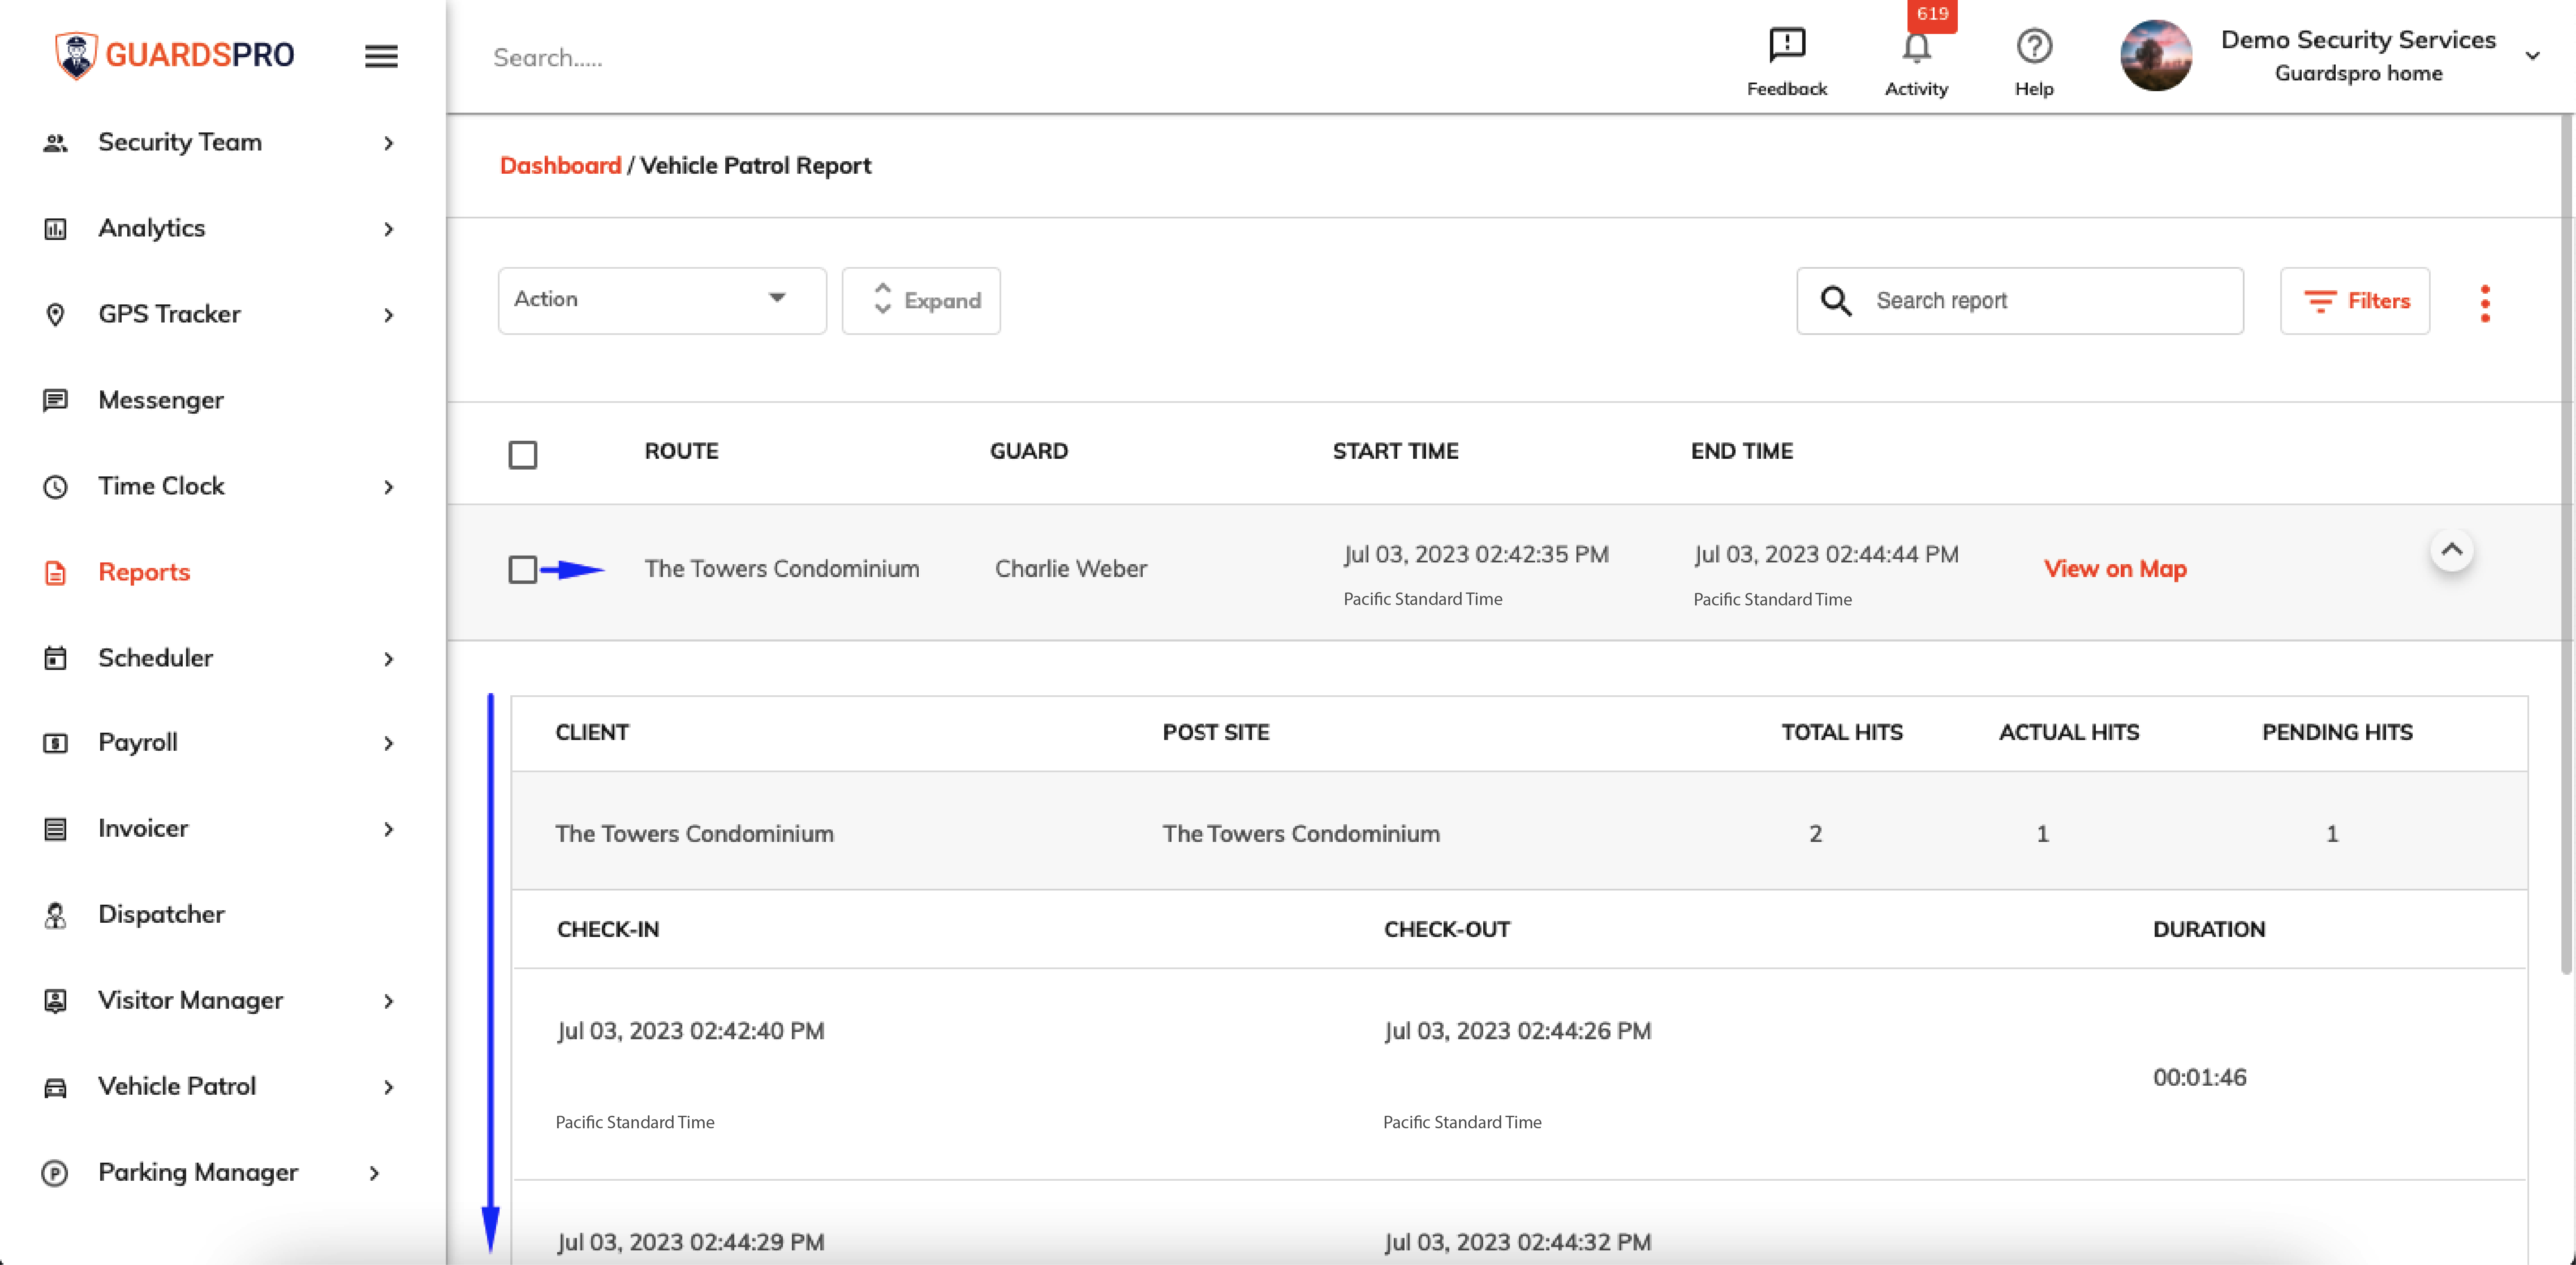The width and height of the screenshot is (2576, 1265).
Task: Expand Analytics submenu chevron
Action: (x=389, y=230)
